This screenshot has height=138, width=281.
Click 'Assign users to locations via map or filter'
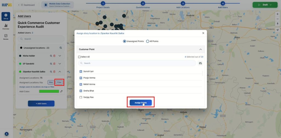click(x=37, y=87)
